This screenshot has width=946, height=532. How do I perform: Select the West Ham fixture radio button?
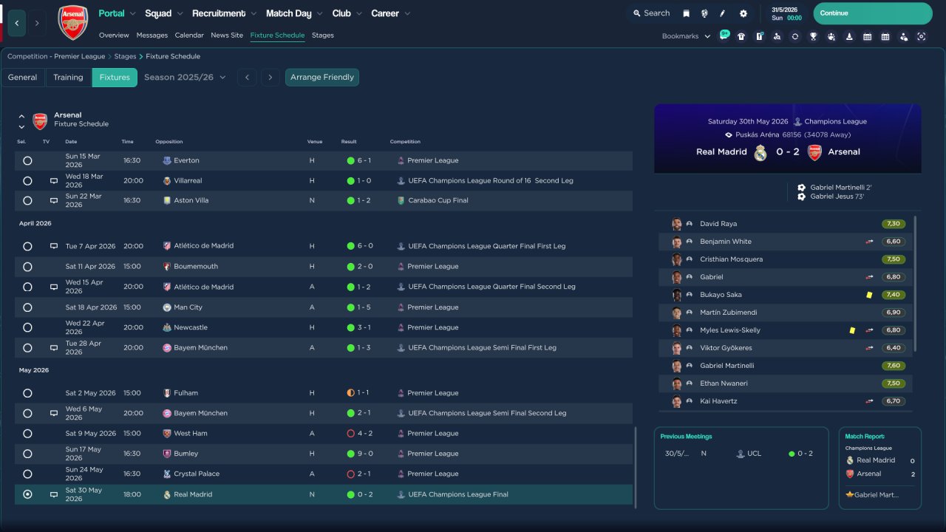27,434
